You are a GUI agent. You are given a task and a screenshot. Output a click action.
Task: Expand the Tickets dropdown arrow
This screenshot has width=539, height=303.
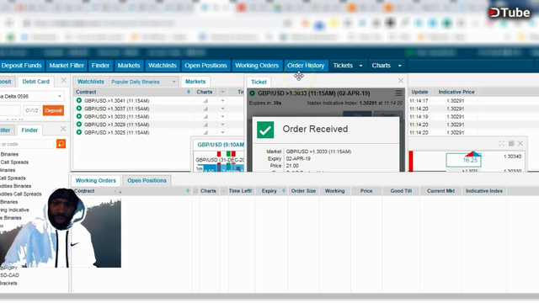[x=361, y=66]
